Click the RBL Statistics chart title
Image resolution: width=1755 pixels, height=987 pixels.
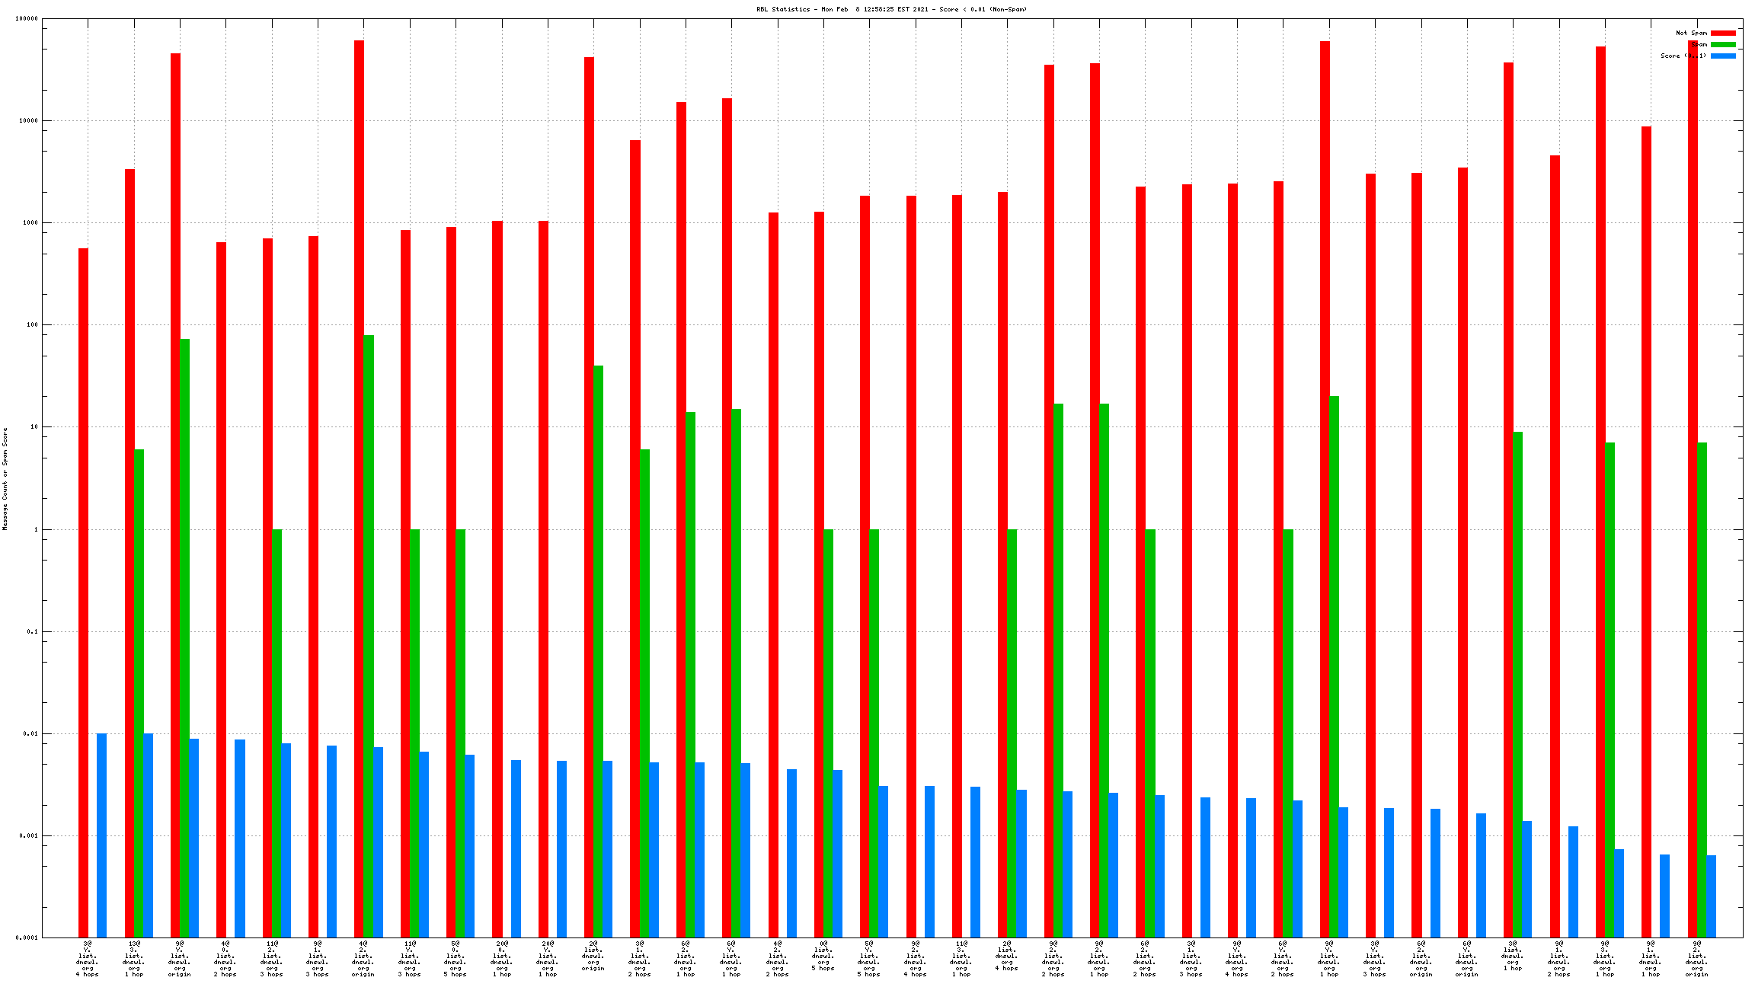point(891,9)
